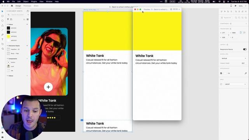Switch to the Share tab
Image resolution: width=249 pixels, height=140 pixels.
click(36, 6)
